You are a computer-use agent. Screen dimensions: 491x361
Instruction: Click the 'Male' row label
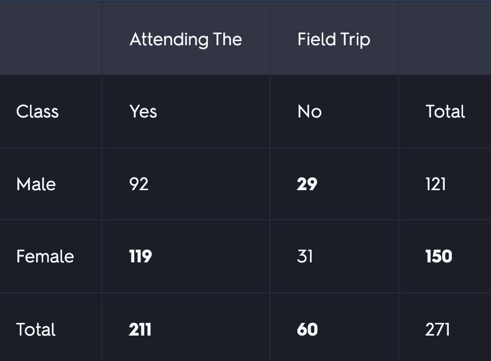coord(36,184)
